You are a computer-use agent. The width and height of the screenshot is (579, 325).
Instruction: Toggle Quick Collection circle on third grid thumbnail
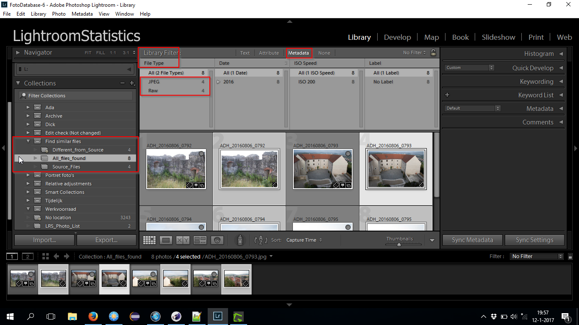(x=348, y=154)
